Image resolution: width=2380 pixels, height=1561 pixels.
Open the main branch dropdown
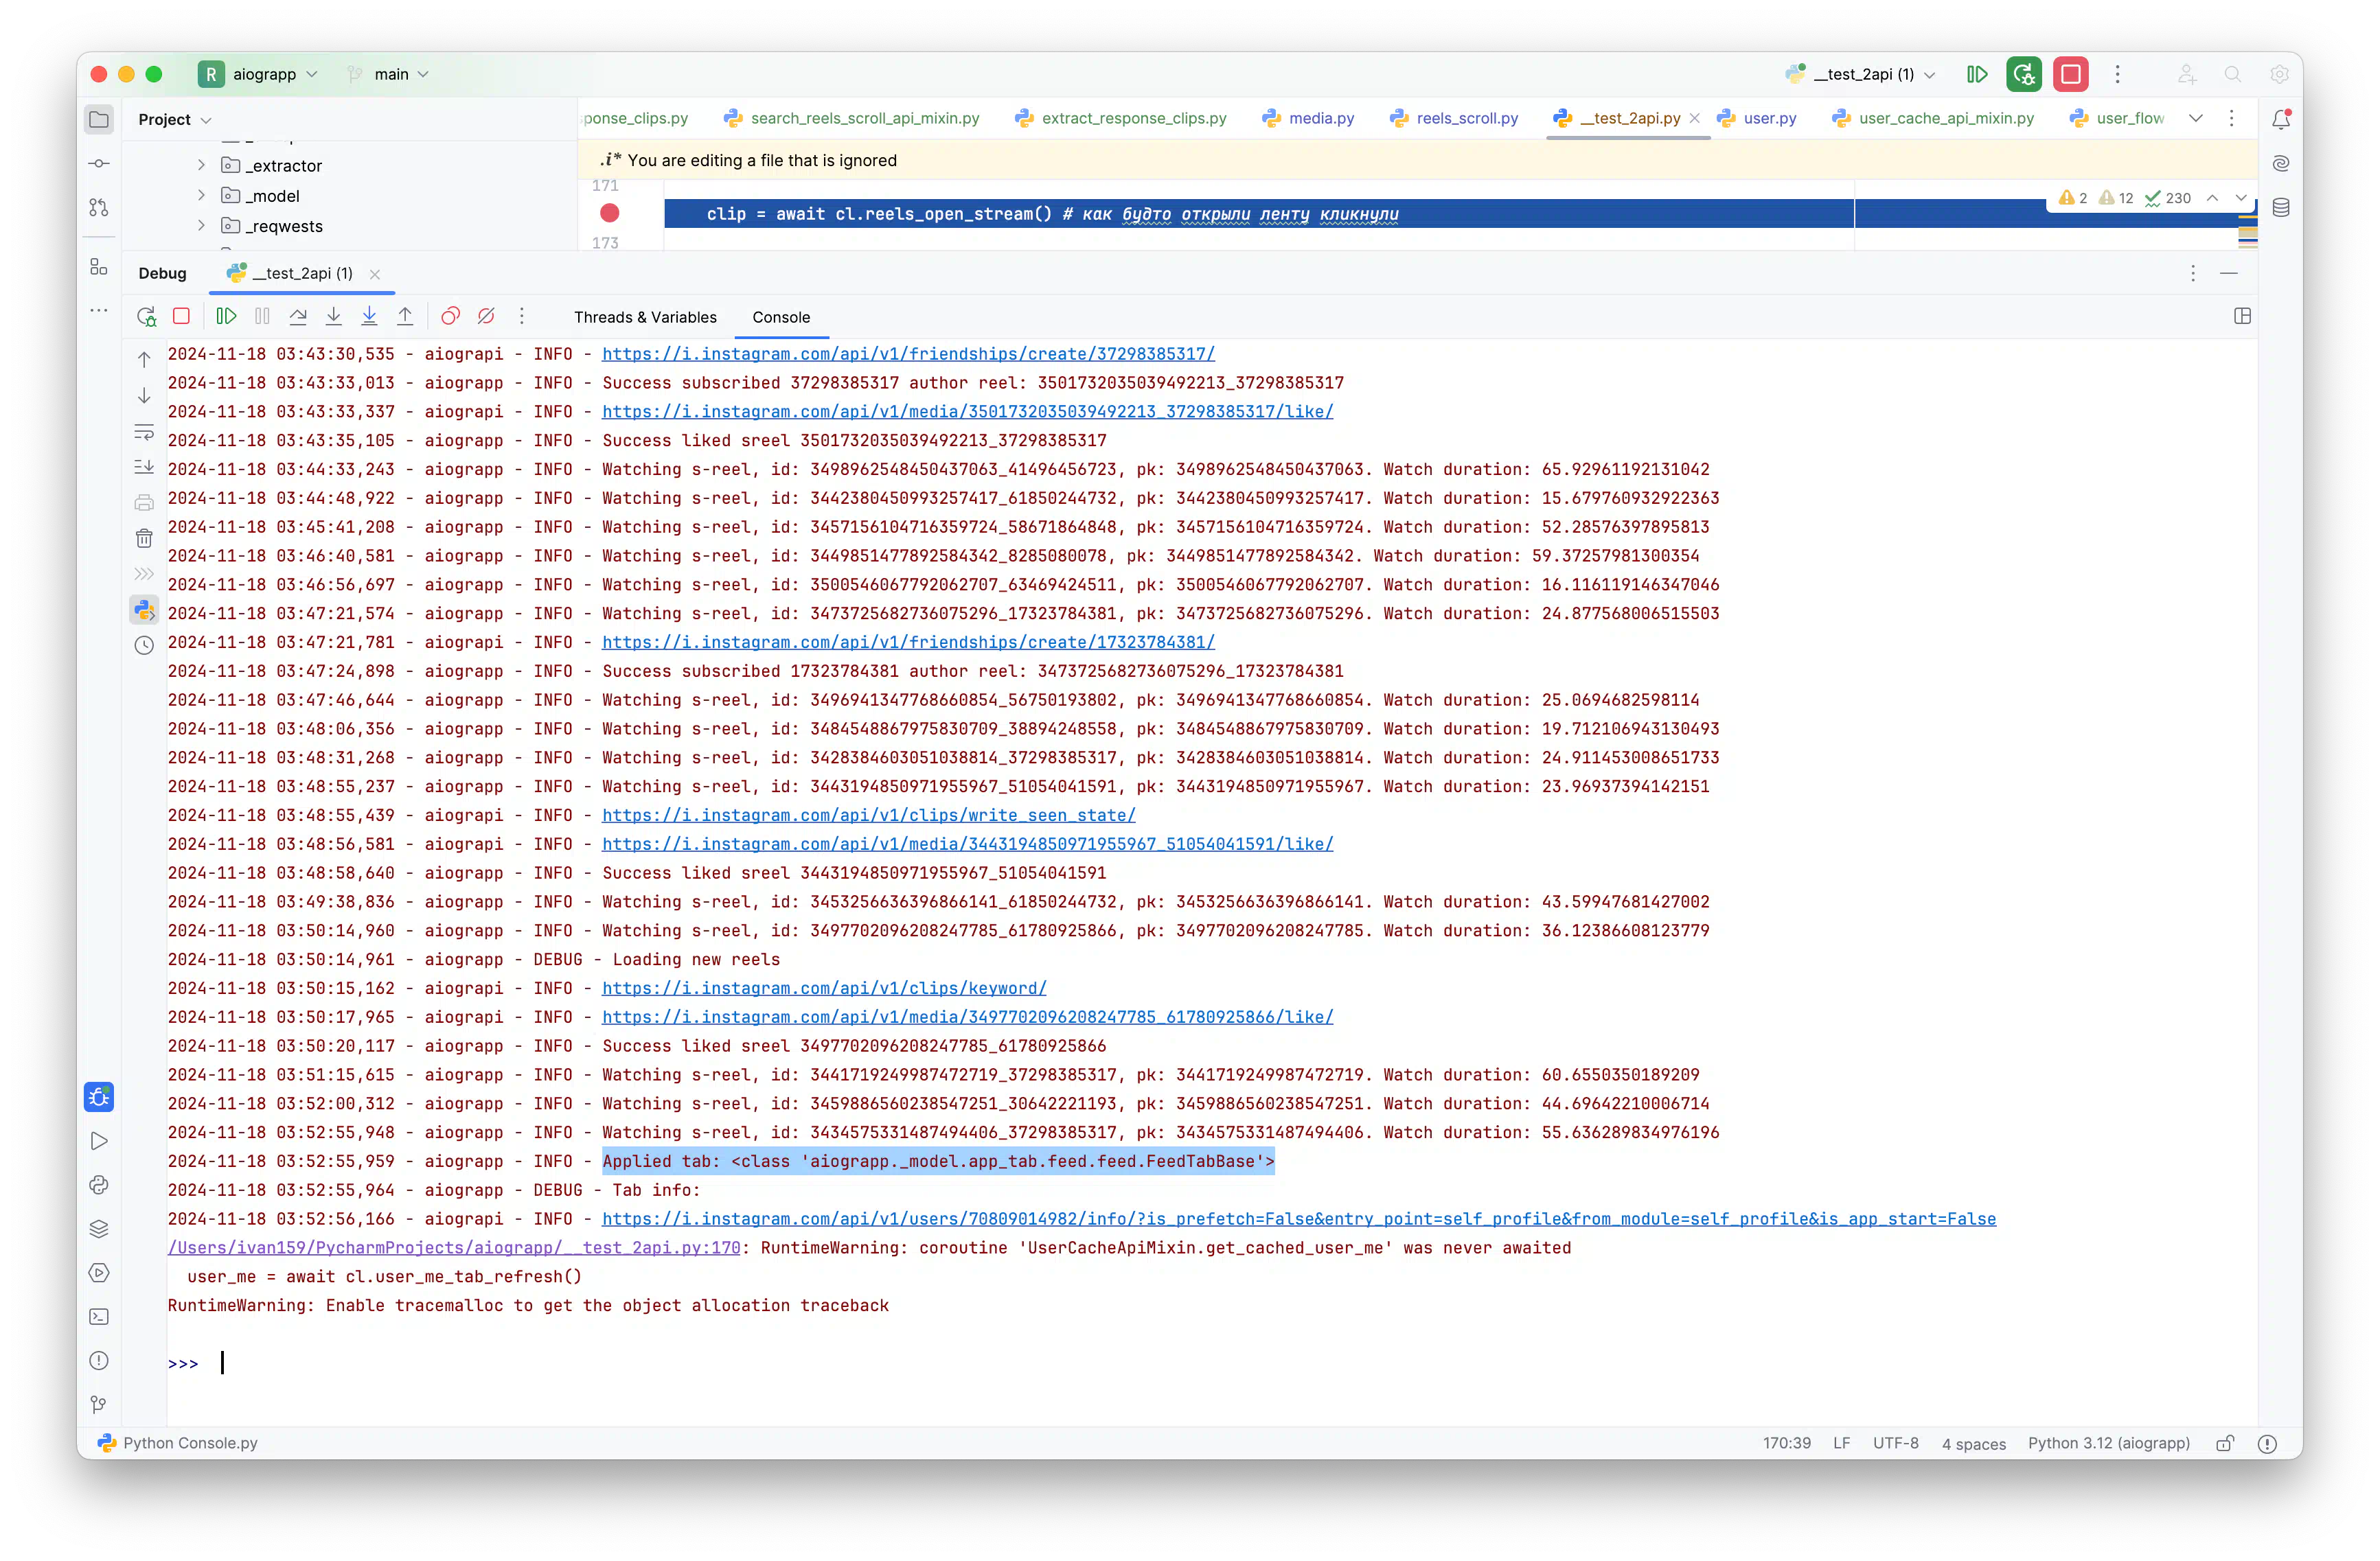[388, 74]
